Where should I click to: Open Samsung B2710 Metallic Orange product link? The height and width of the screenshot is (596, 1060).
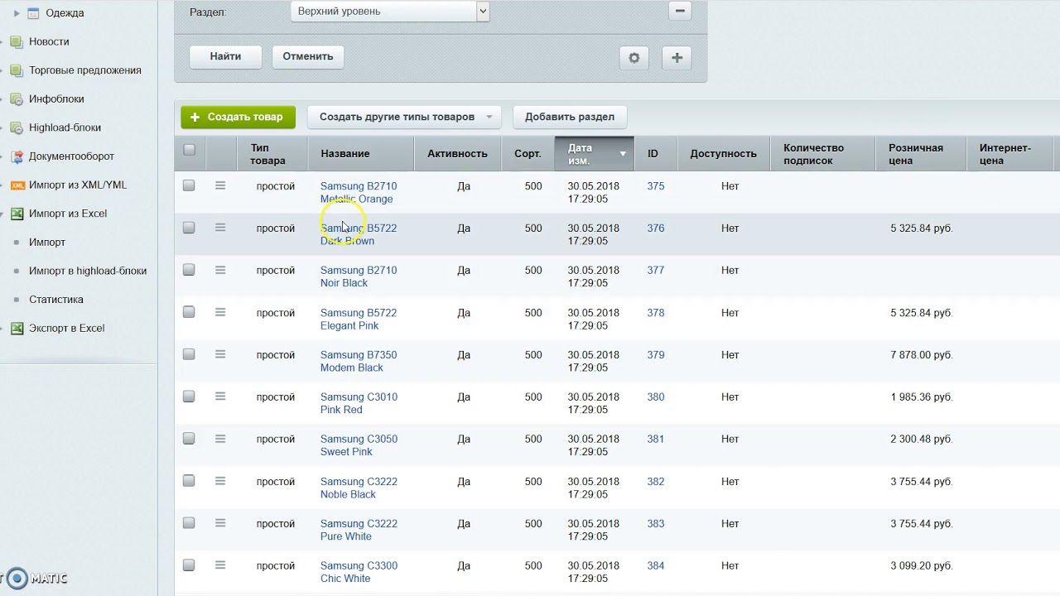pyautogui.click(x=359, y=192)
